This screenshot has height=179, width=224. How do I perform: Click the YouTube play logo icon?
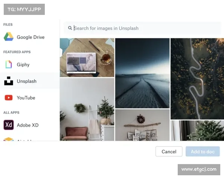point(9,98)
